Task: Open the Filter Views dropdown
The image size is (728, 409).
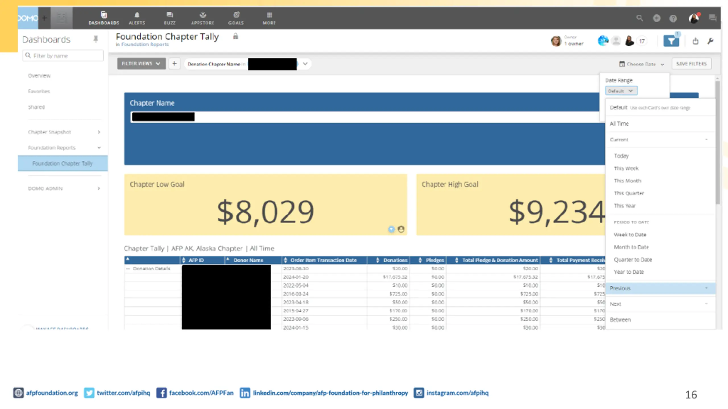Action: pyautogui.click(x=141, y=64)
